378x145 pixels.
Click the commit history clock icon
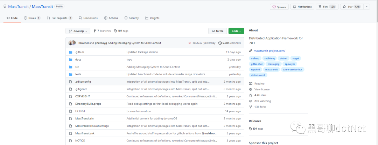coord(220,43)
